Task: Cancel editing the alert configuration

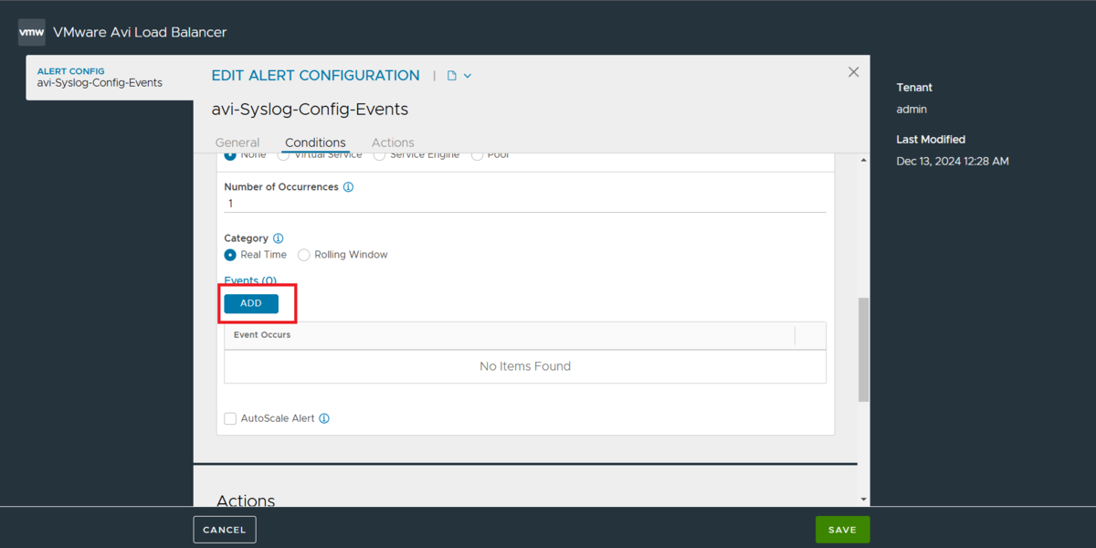Action: click(225, 530)
